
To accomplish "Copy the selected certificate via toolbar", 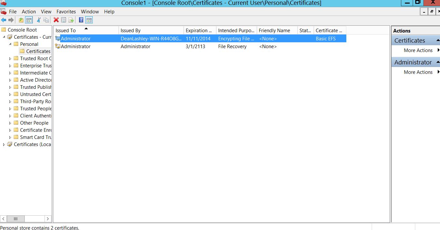I will 46,20.
